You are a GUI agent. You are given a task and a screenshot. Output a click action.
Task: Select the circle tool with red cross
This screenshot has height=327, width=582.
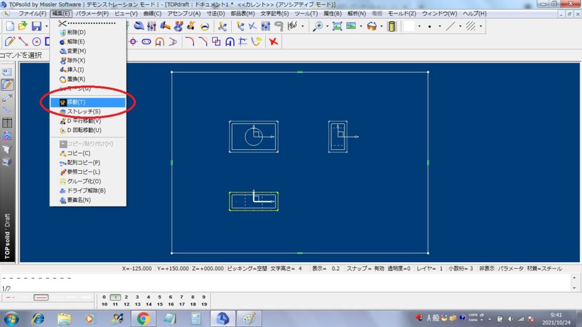pos(36,41)
